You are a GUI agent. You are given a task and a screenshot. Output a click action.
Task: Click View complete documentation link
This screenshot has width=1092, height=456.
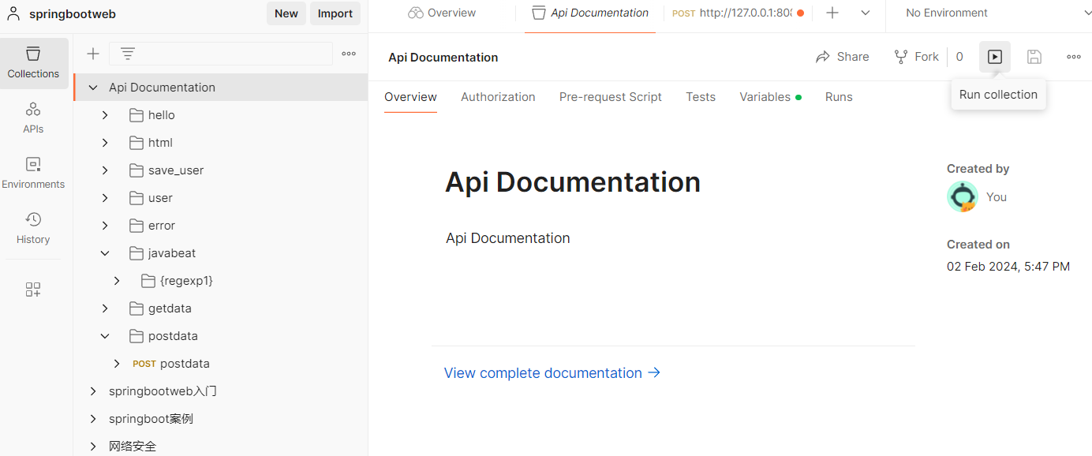(x=552, y=373)
